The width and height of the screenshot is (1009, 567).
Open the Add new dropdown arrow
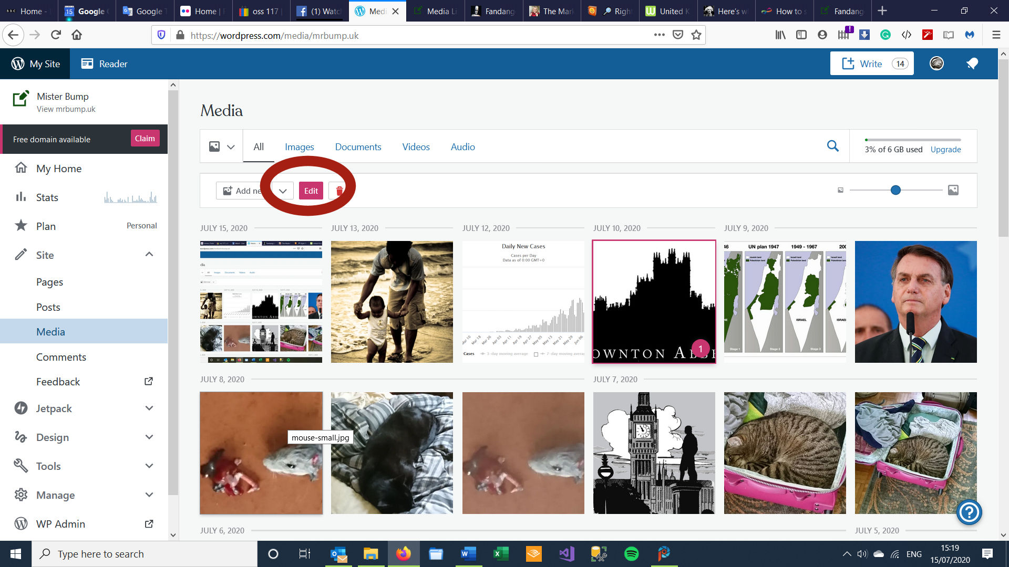283,191
